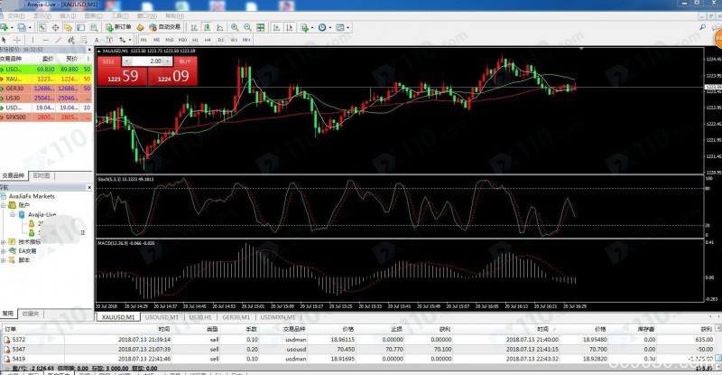Switch to the M5 timeframe

click(156, 40)
